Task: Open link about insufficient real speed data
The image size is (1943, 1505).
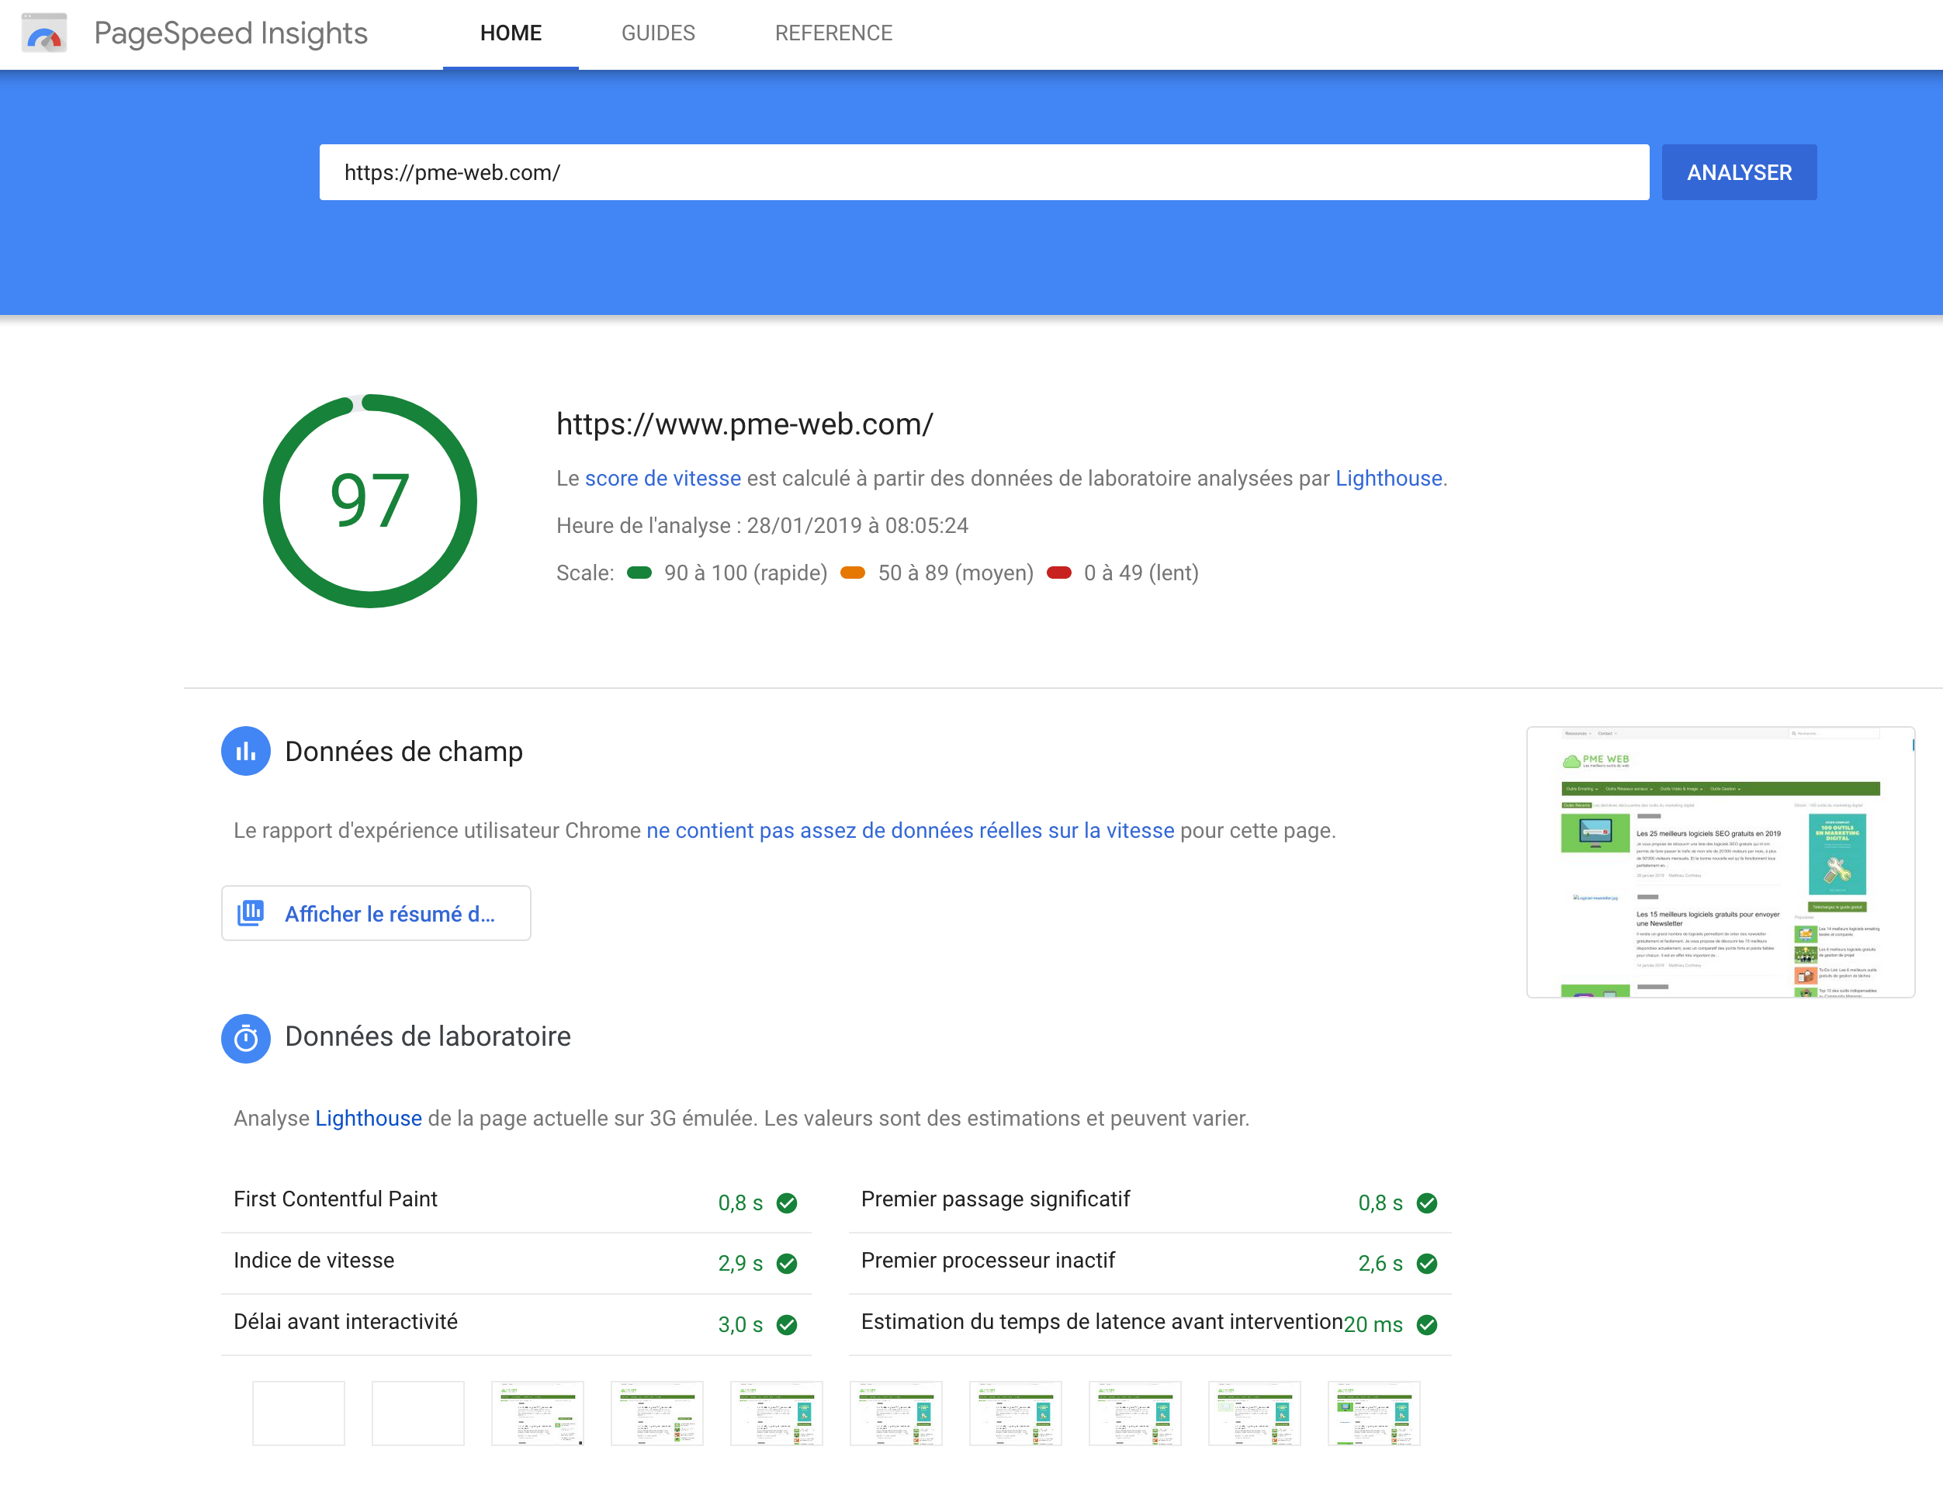Action: tap(910, 831)
